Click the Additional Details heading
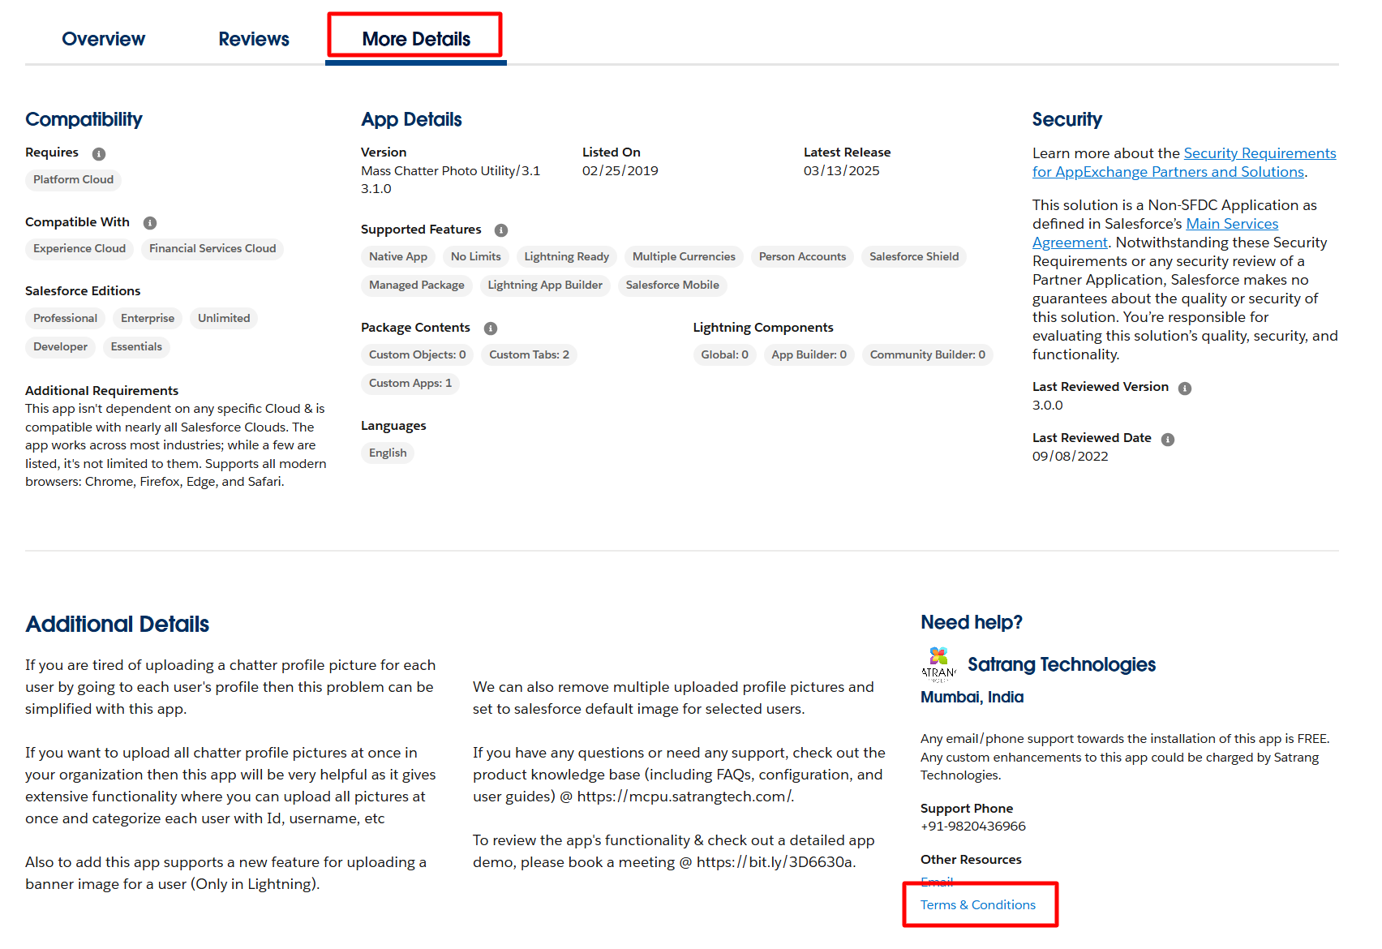The width and height of the screenshot is (1382, 949). (x=118, y=625)
